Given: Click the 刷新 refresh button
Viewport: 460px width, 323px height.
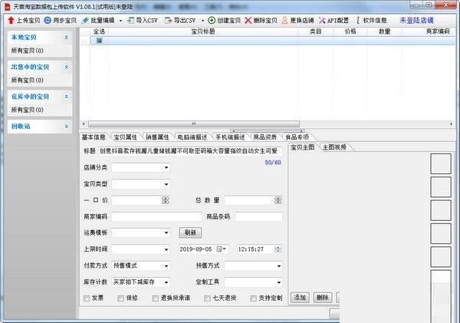Looking at the screenshot, I should 190,232.
